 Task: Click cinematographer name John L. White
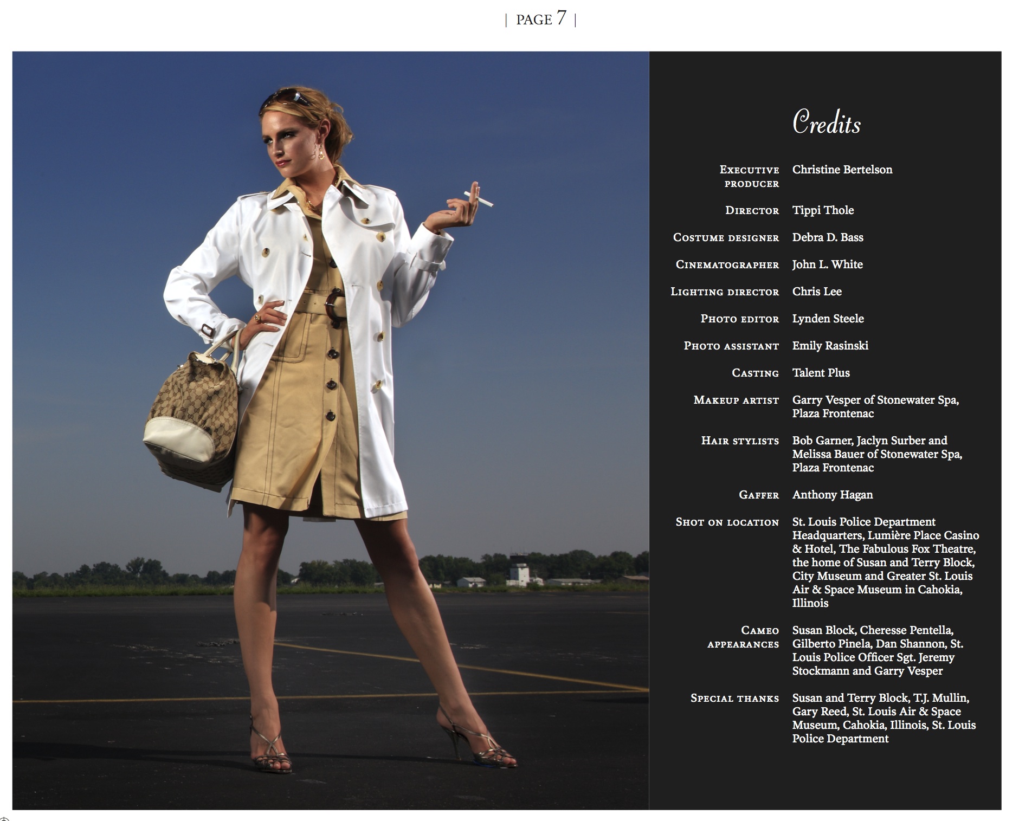[827, 264]
